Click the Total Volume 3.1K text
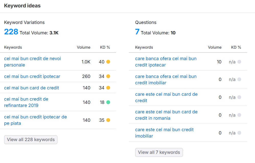Viewport: 255px width, 163px height. [x=39, y=33]
